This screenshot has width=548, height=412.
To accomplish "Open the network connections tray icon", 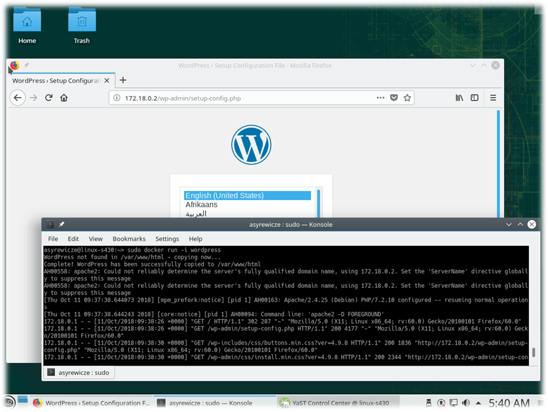I will (x=453, y=403).
